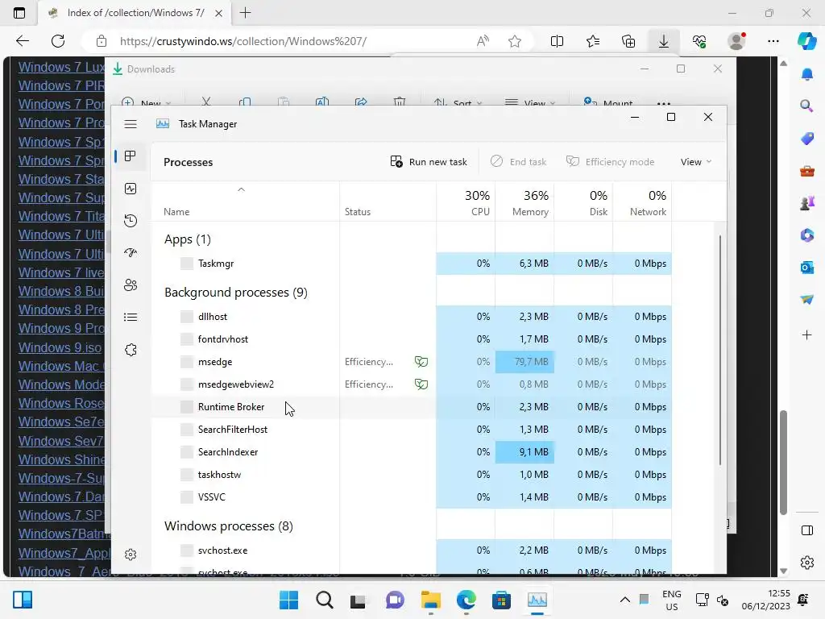The width and height of the screenshot is (825, 619).
Task: Select the fontdrvhost process
Action: [x=412, y=339]
